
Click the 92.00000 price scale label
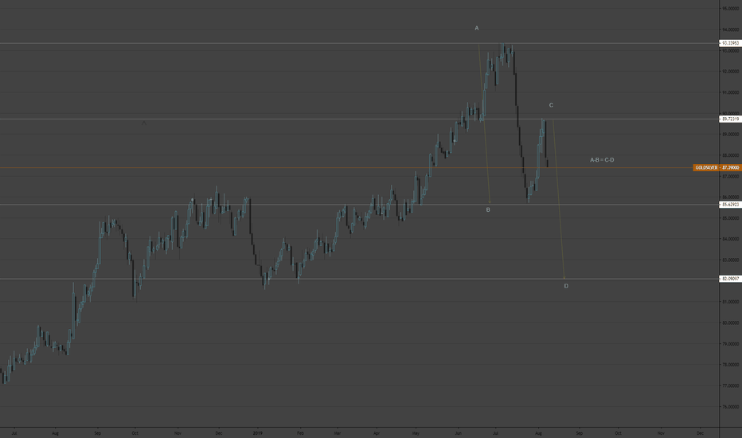click(x=731, y=72)
